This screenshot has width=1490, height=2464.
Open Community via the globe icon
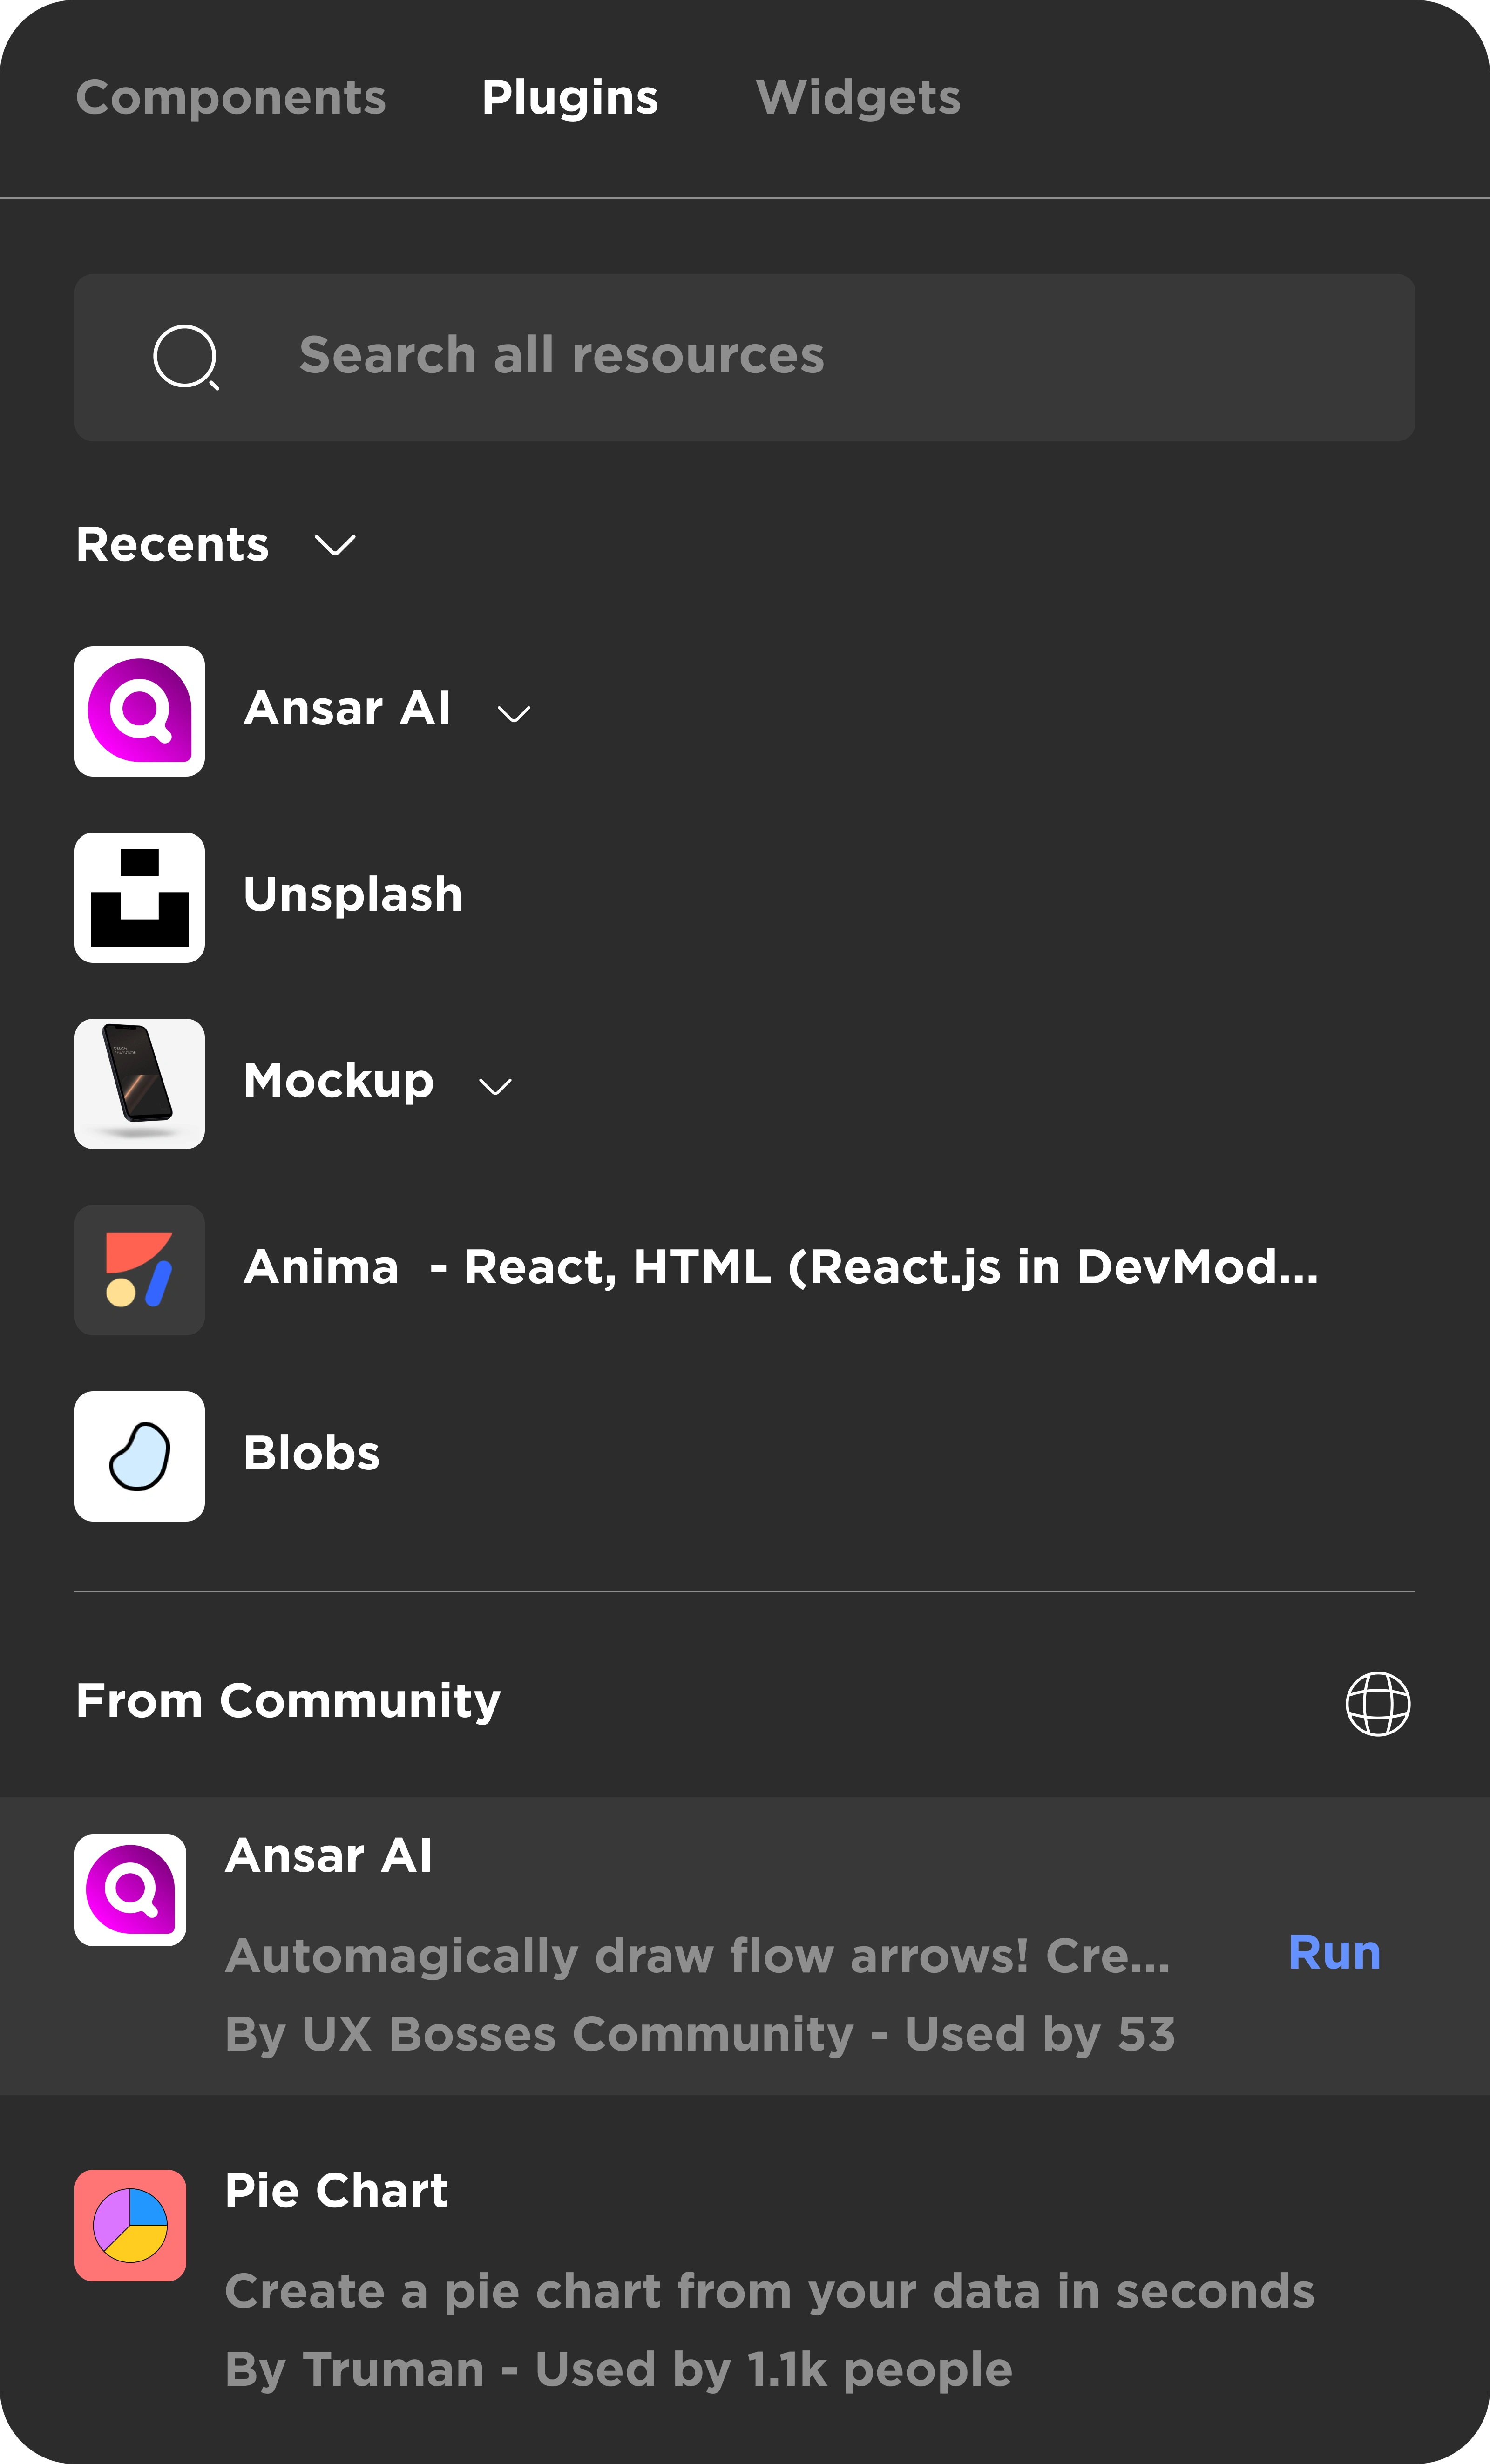[x=1377, y=1703]
